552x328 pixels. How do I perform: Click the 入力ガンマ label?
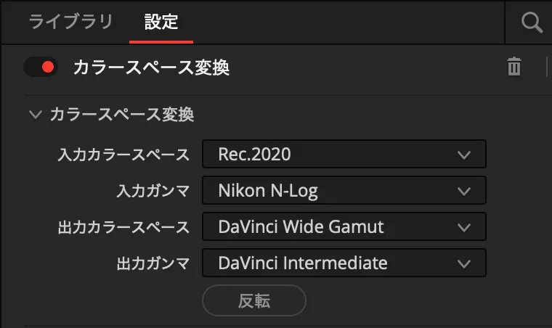pos(153,191)
